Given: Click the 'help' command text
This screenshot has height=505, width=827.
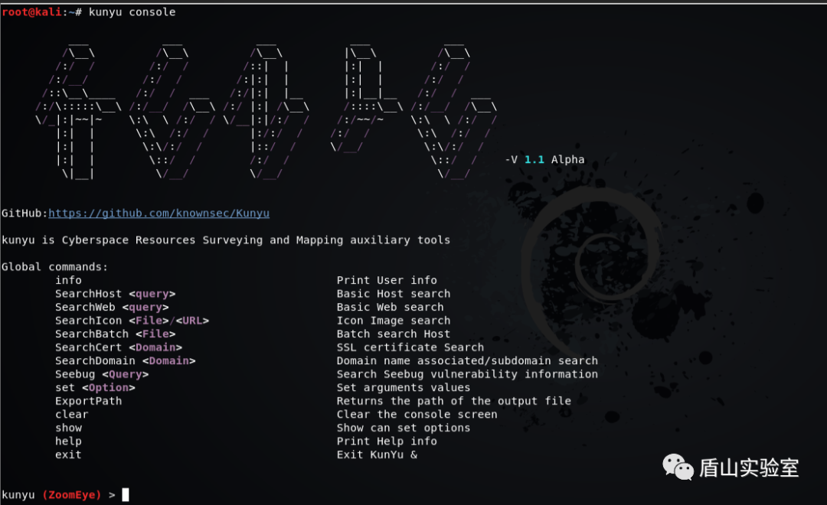Looking at the screenshot, I should (69, 441).
